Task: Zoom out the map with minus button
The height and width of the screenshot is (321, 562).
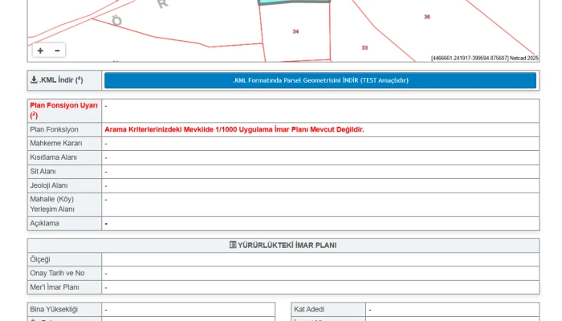Action: pos(57,51)
